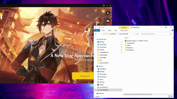
Task: Open the View ribbon tab
Action: pyautogui.click(x=116, y=30)
